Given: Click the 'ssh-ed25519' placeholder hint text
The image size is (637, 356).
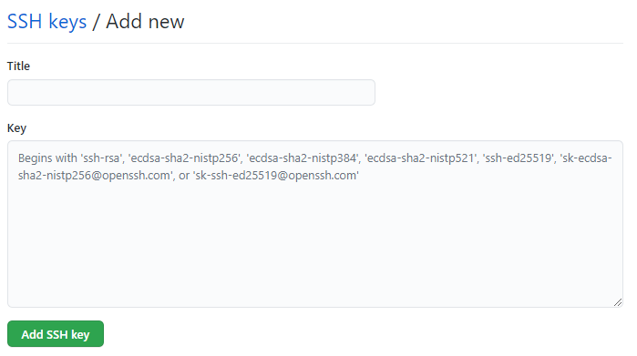Looking at the screenshot, I should point(519,158).
